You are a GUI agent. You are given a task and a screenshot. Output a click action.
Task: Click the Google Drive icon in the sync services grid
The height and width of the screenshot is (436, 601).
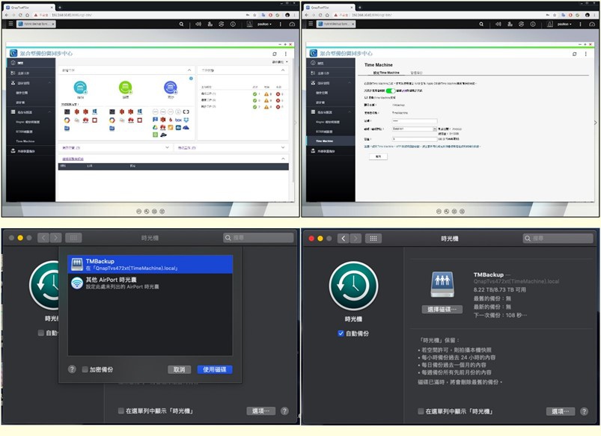pyautogui.click(x=155, y=127)
